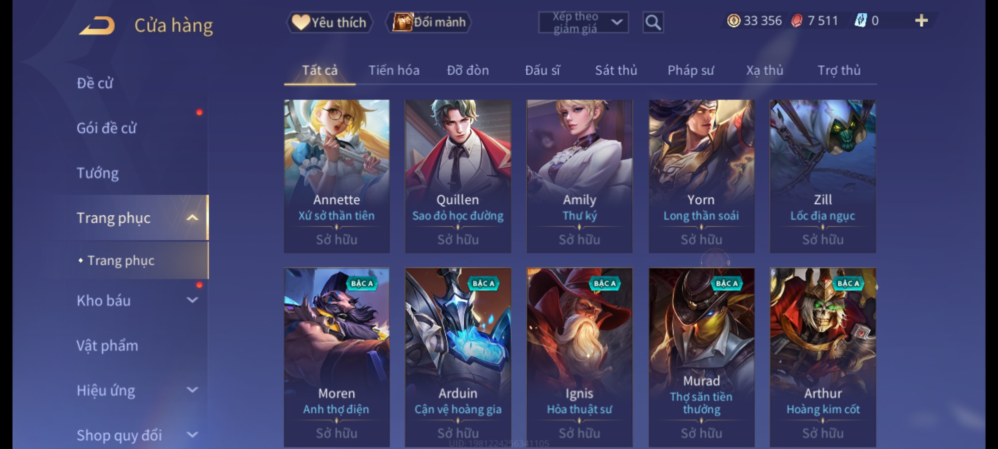Expand the Kho báu sidebar section

[192, 300]
